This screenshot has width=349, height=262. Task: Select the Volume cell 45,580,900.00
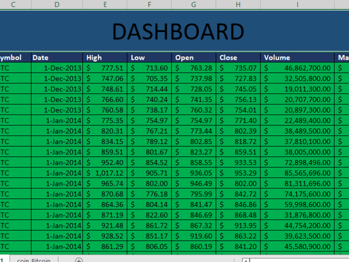297,246
